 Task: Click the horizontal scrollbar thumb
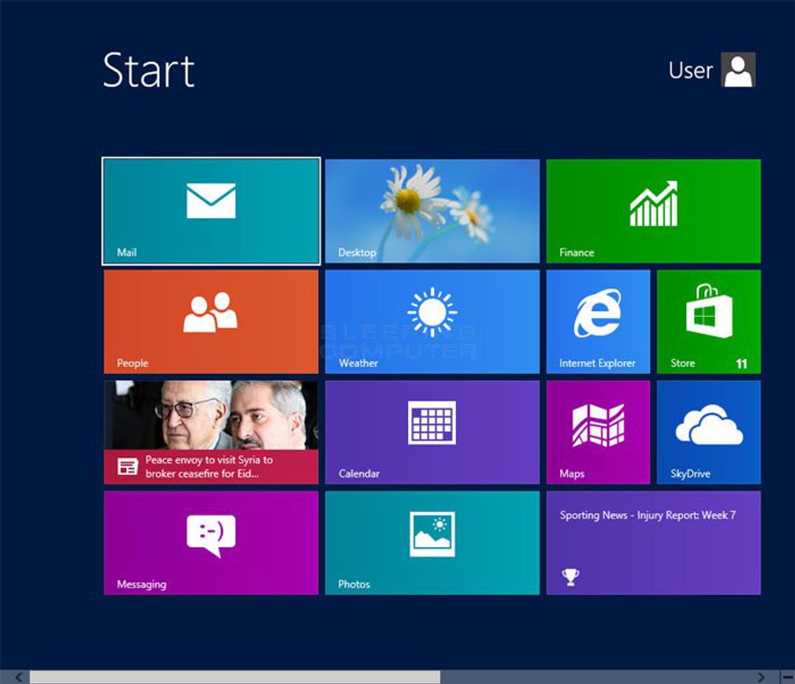tap(235, 677)
